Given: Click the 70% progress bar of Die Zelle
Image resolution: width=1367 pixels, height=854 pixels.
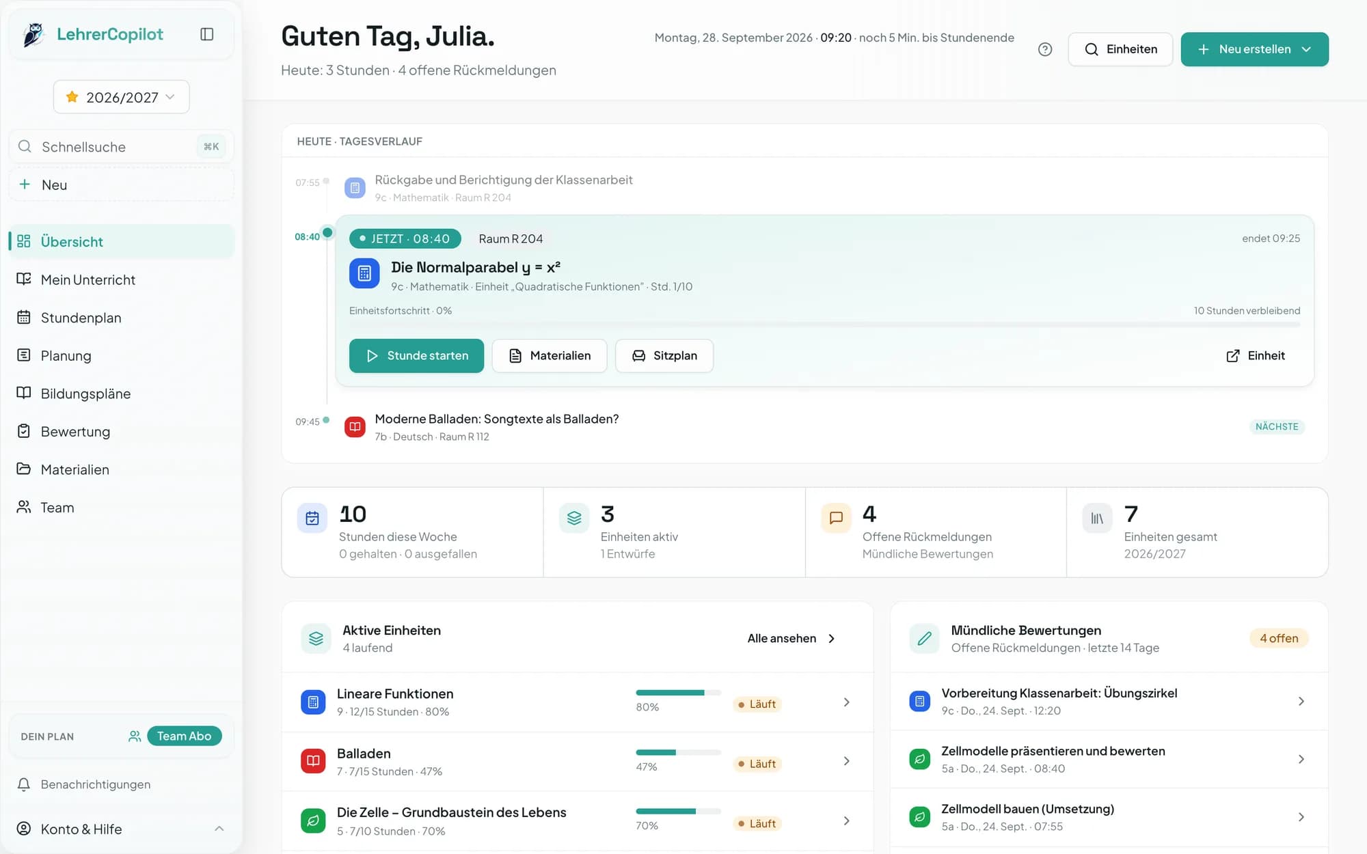Looking at the screenshot, I should (678, 812).
